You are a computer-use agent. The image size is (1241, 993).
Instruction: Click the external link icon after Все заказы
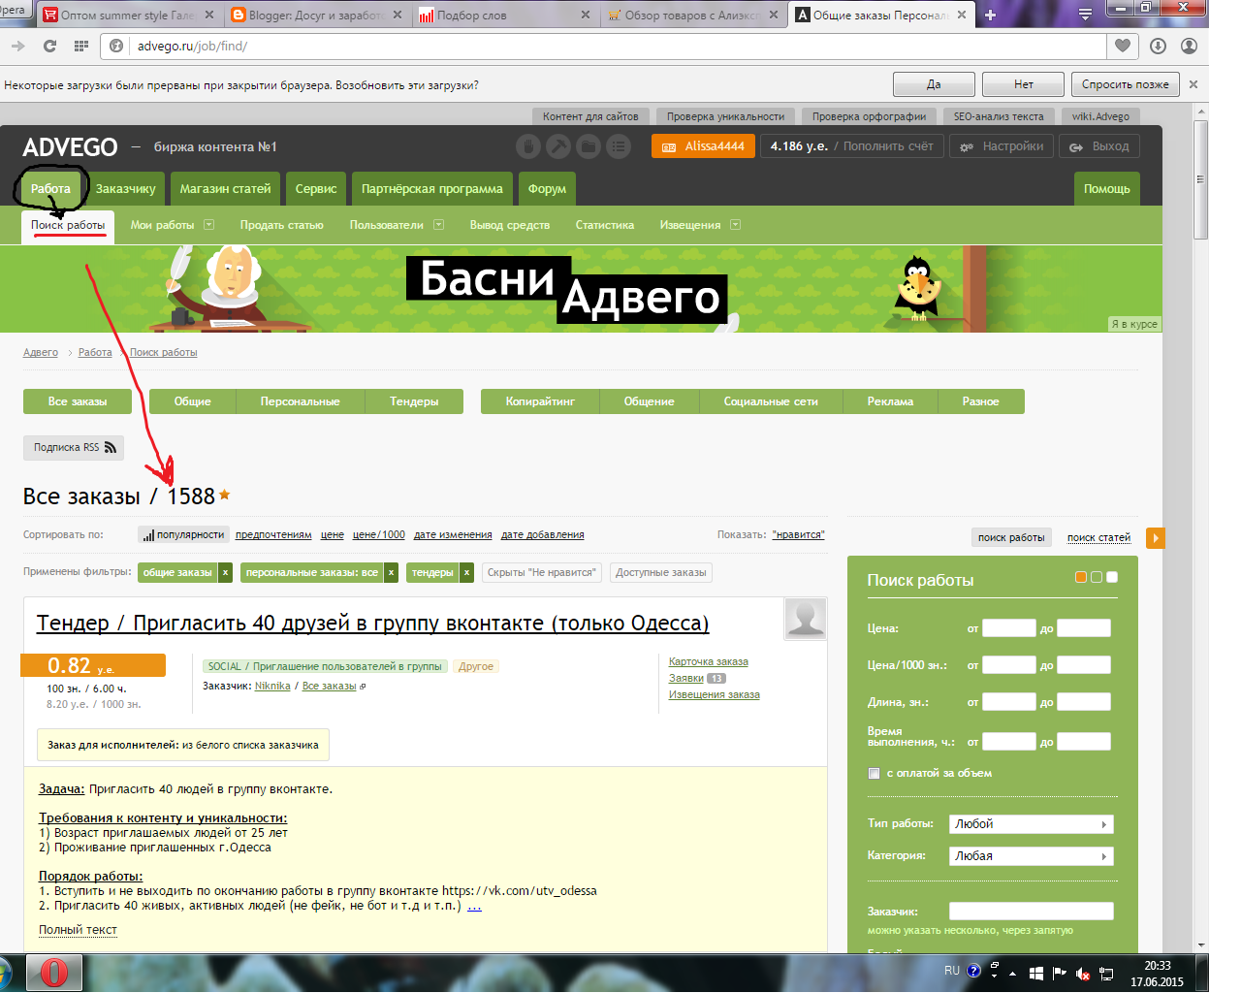[x=363, y=687]
